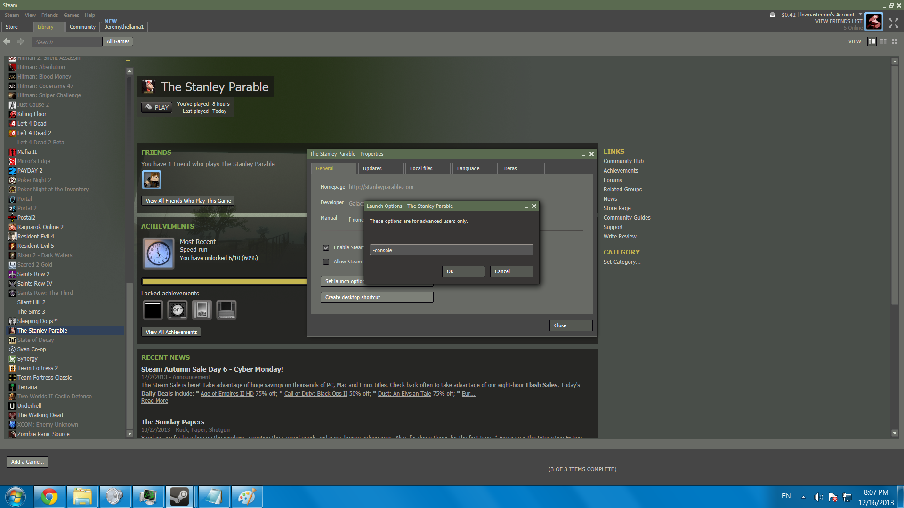Viewport: 904px width, 508px height.
Task: Check the Allow Steam checkbox
Action: click(x=326, y=262)
